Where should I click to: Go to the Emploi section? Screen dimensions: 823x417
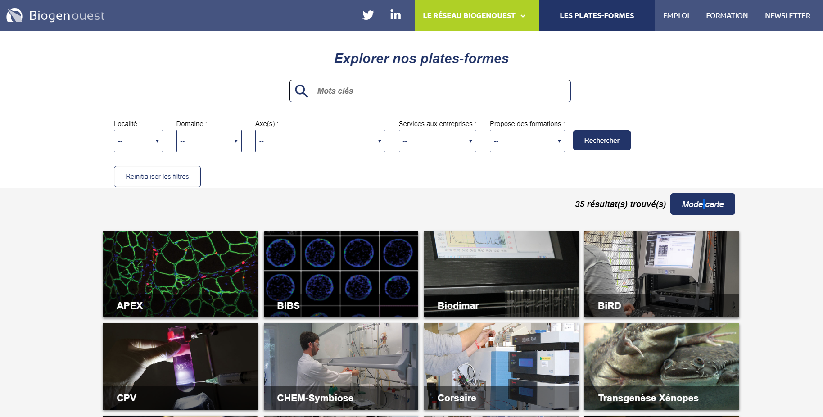(x=676, y=15)
